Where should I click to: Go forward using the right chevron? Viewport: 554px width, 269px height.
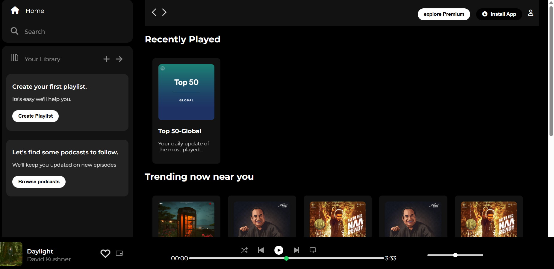[164, 12]
